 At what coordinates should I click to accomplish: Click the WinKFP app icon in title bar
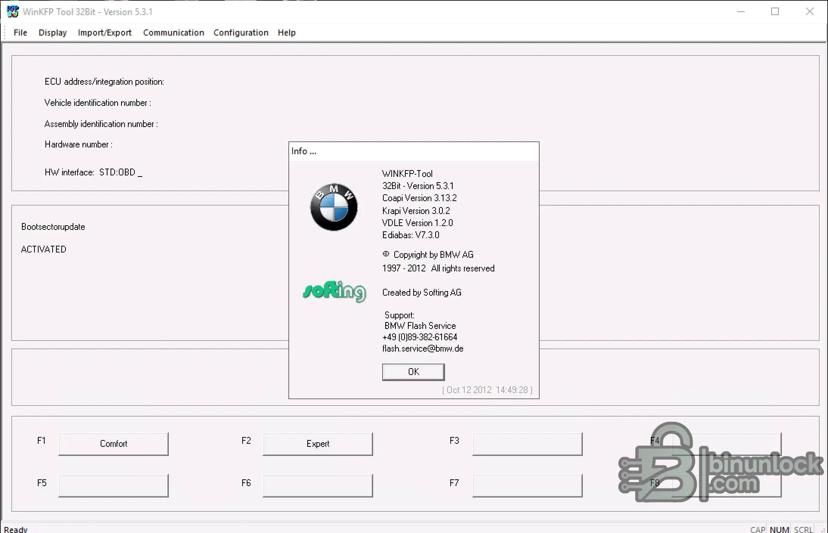[12, 11]
